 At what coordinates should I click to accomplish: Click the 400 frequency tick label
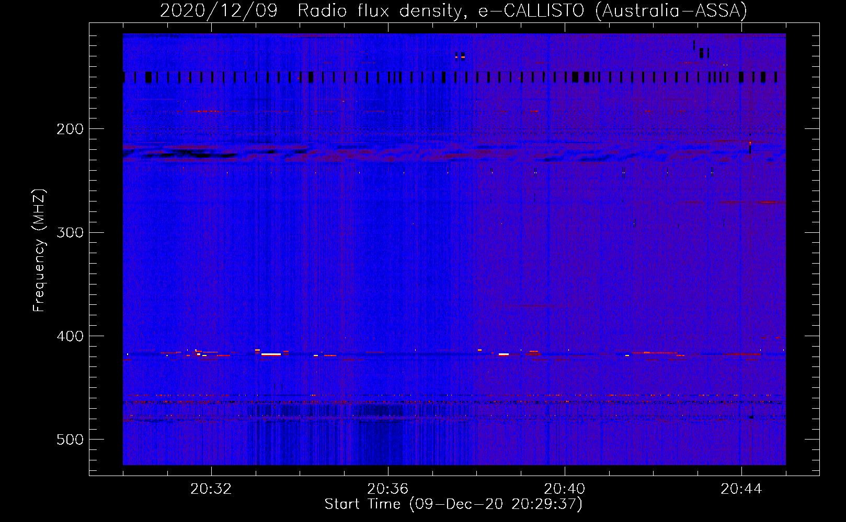70,336
